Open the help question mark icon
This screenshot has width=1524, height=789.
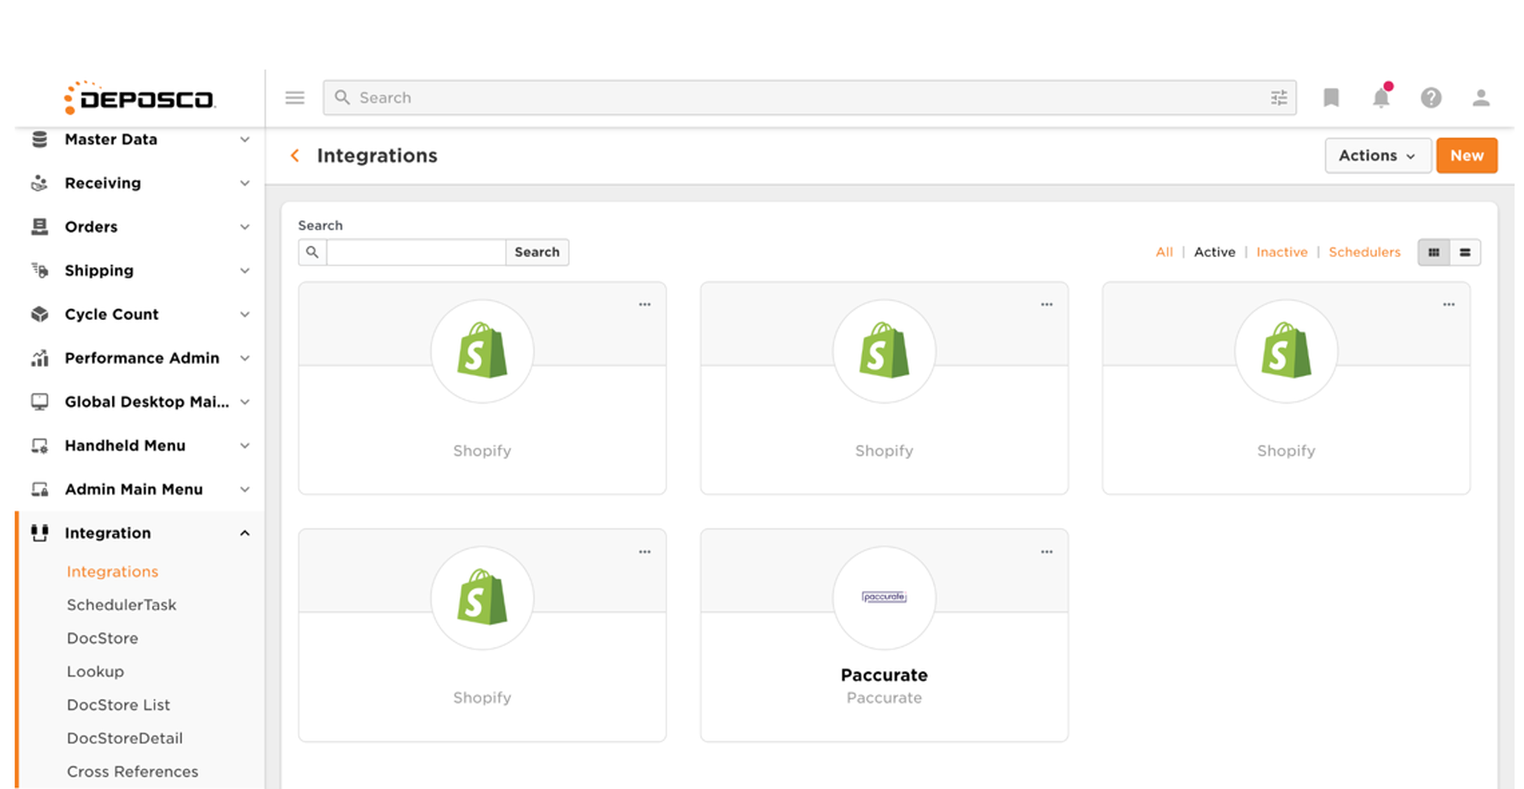tap(1431, 98)
